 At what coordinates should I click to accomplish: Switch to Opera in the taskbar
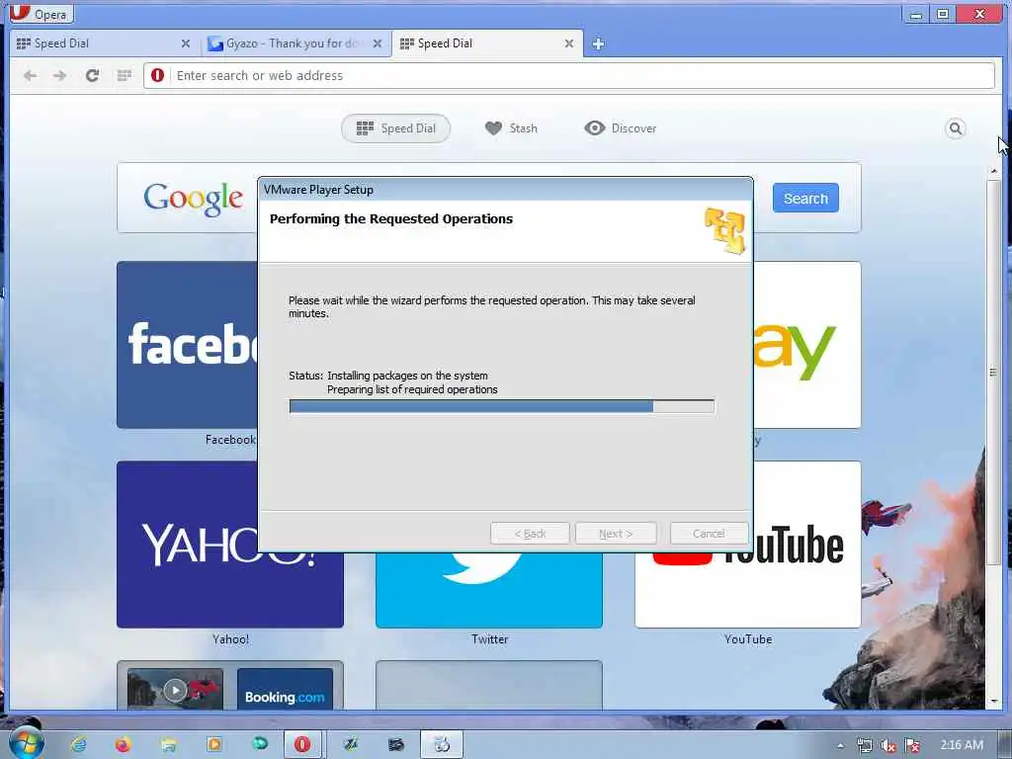[x=302, y=745]
